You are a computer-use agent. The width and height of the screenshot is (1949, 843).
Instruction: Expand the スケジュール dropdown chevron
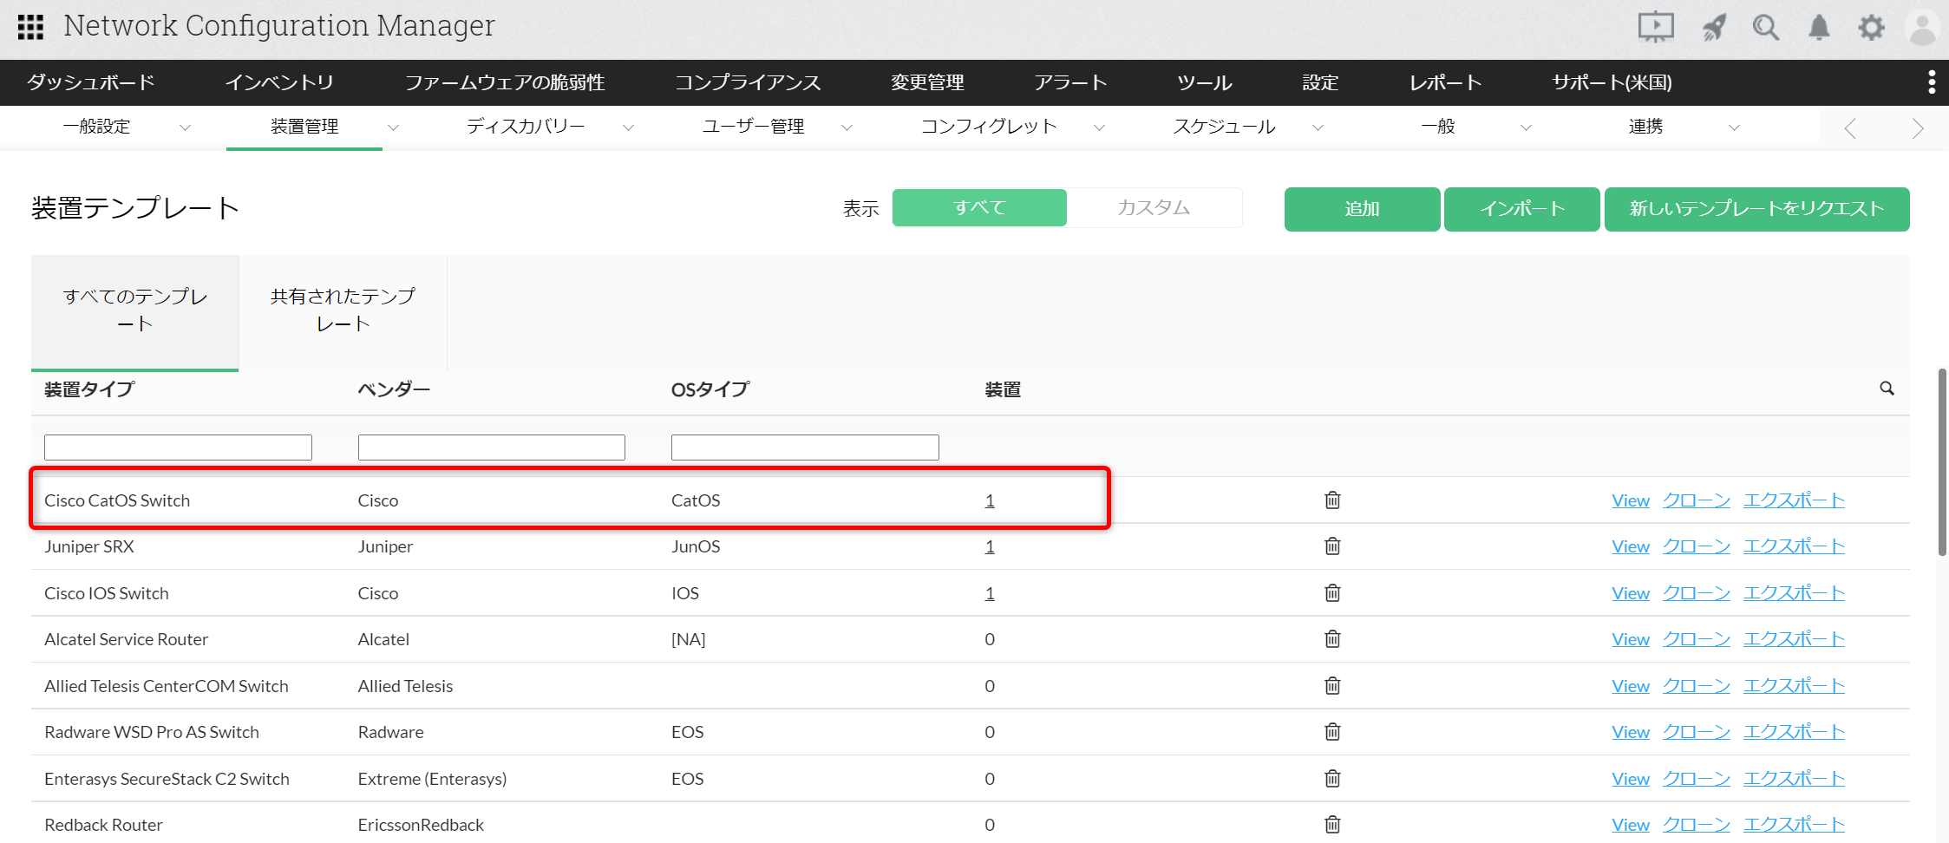click(1318, 127)
